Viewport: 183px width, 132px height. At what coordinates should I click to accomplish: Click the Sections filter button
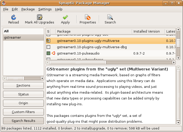pyautogui.click(x=23, y=85)
